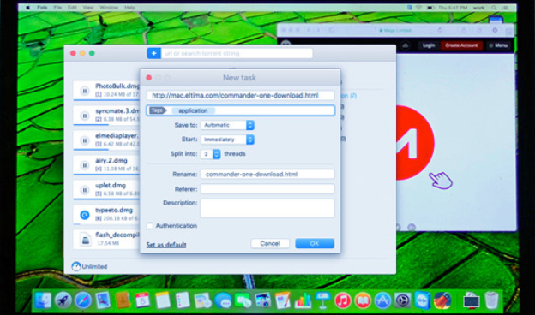Screen dimensions: 535x315
Task: Click the blue plus add-task button
Action: coord(153,53)
